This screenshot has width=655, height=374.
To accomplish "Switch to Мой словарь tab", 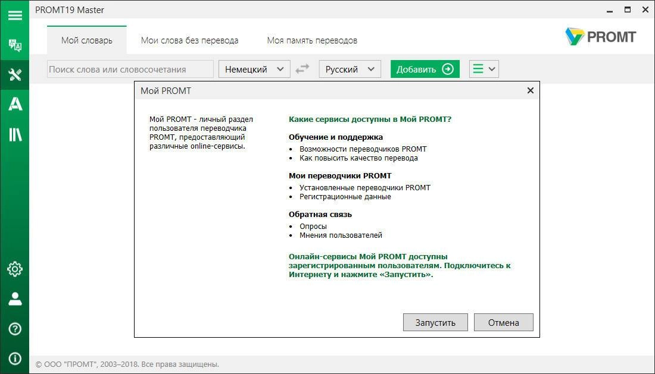I will 87,40.
